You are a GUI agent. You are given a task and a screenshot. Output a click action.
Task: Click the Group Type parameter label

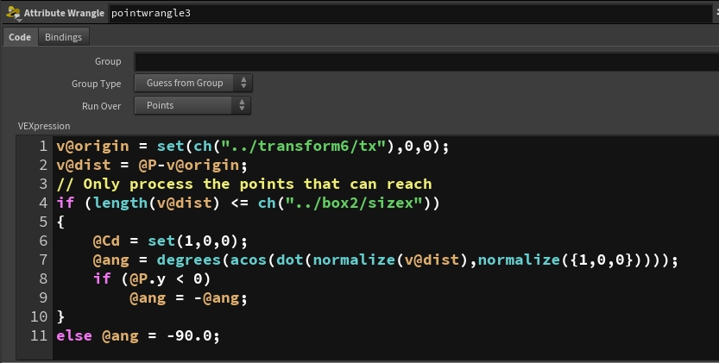[96, 84]
